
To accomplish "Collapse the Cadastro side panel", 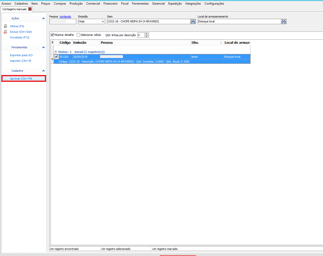I will tap(43, 71).
